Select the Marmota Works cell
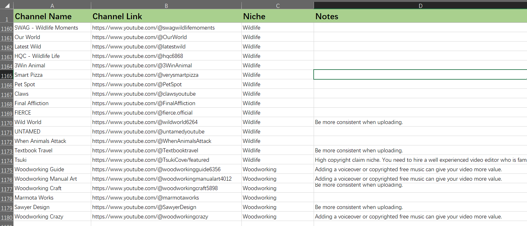The width and height of the screenshot is (527, 226). (52, 197)
